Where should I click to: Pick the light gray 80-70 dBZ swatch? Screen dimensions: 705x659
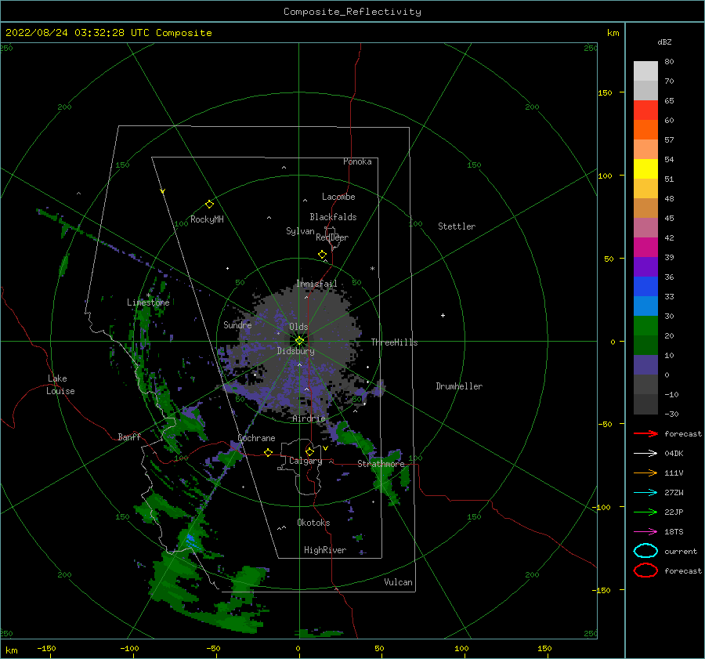(645, 71)
